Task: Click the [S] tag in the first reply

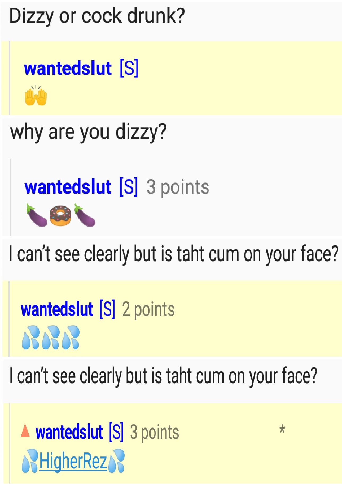Action: 129,69
